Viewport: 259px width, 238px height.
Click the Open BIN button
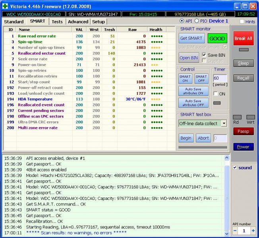pyautogui.click(x=189, y=58)
